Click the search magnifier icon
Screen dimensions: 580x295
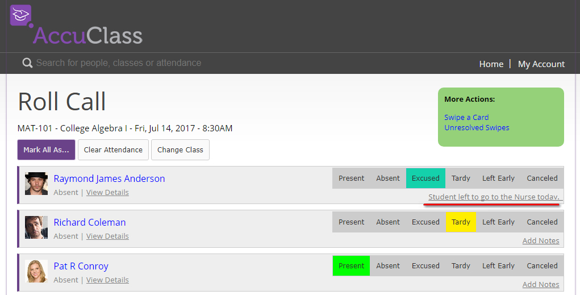click(27, 63)
